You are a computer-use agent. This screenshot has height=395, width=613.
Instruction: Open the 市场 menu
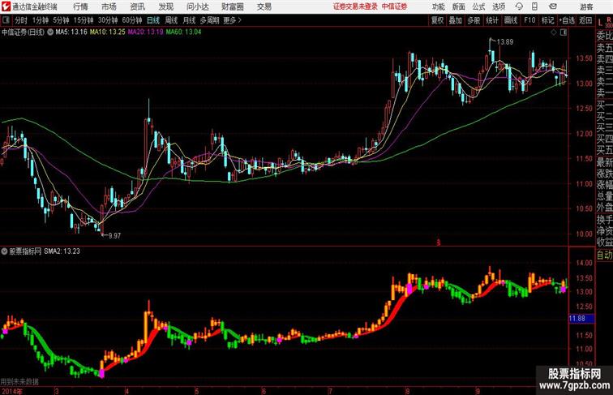tap(109, 6)
